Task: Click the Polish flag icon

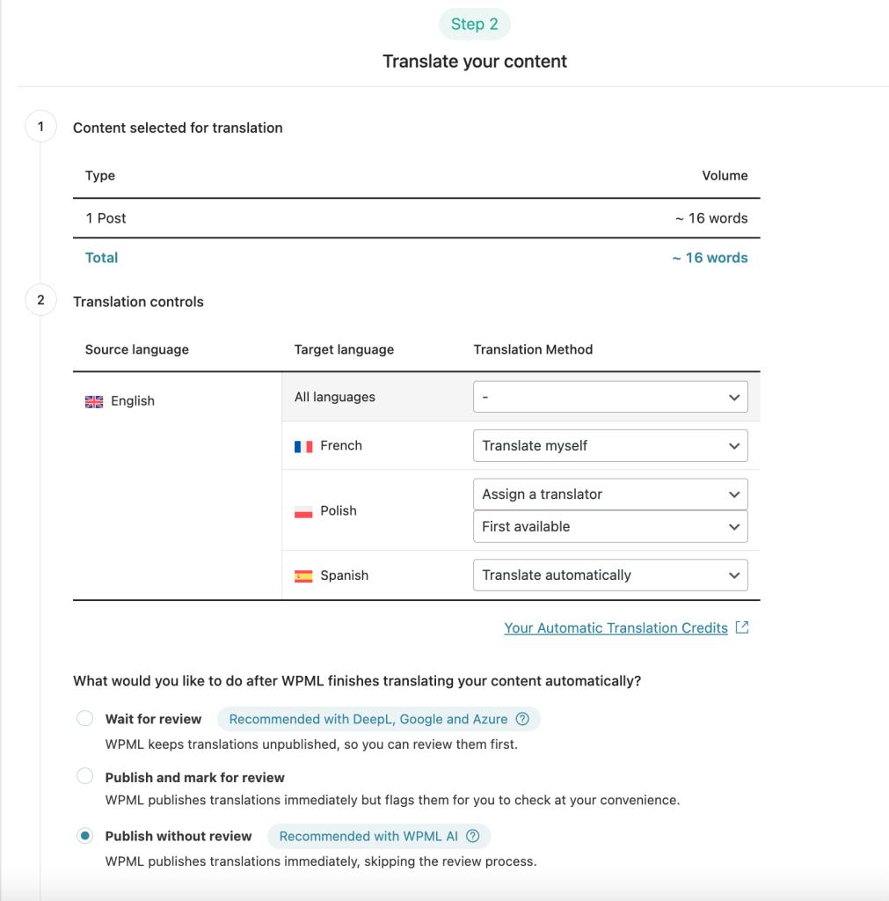Action: click(x=303, y=511)
